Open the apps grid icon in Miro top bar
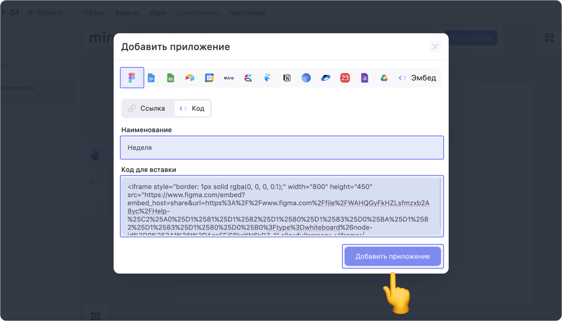The width and height of the screenshot is (562, 321). click(x=549, y=38)
